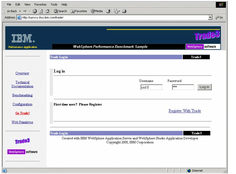236x174 pixels.
Task: Open the Back button history dropdown arrow
Action: (x=20, y=11)
